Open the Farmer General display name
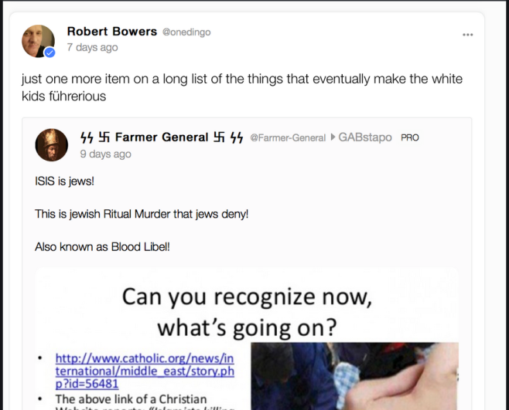Viewport: 509px width, 410px height. coord(162,137)
